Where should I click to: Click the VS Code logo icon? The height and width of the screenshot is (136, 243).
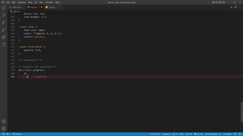[3, 2]
